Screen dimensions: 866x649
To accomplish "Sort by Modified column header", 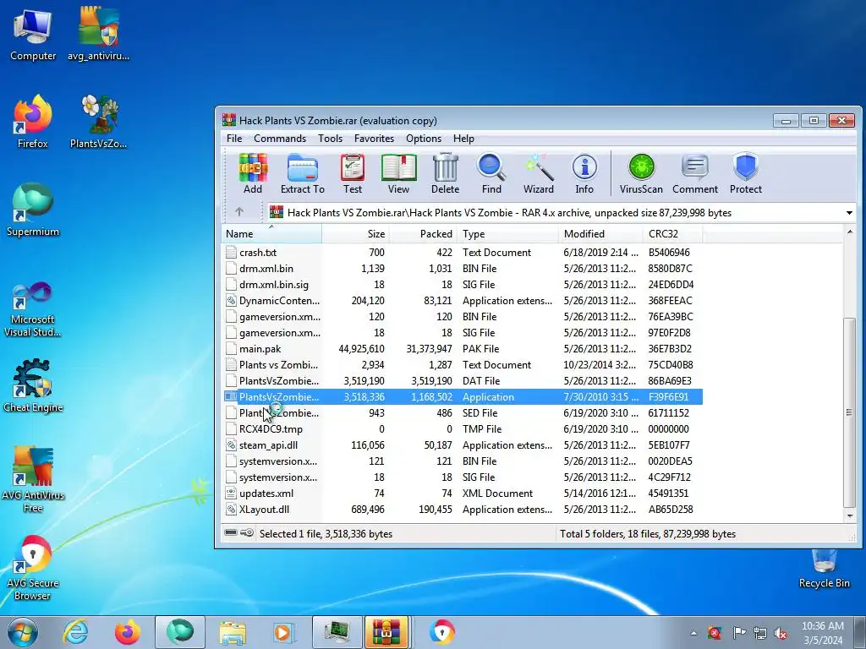I will [600, 233].
